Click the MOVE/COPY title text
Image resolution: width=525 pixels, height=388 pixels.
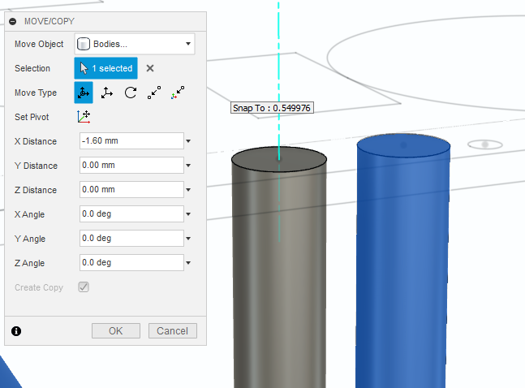click(x=49, y=21)
